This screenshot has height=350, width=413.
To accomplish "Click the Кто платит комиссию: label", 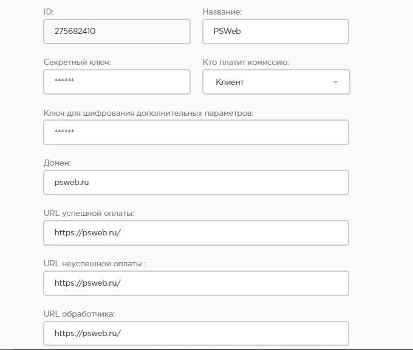I will (x=245, y=62).
